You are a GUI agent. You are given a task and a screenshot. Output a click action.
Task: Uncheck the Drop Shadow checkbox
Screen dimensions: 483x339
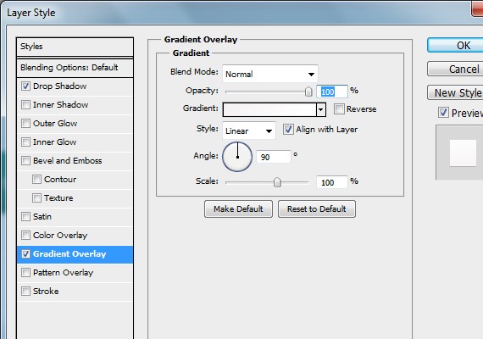[x=25, y=86]
